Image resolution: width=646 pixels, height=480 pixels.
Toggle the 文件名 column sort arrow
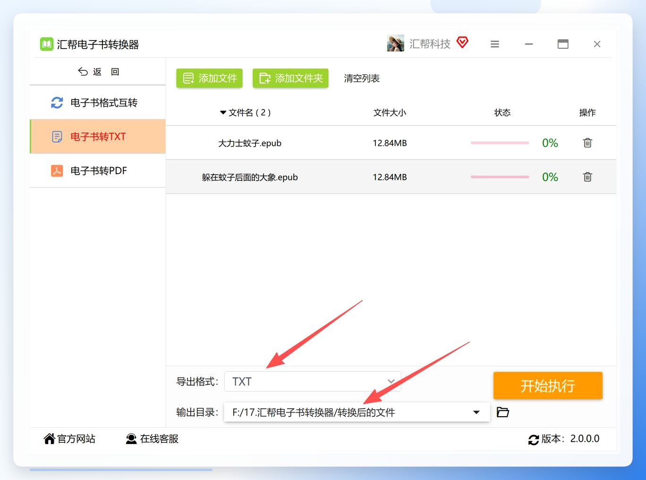tap(223, 112)
